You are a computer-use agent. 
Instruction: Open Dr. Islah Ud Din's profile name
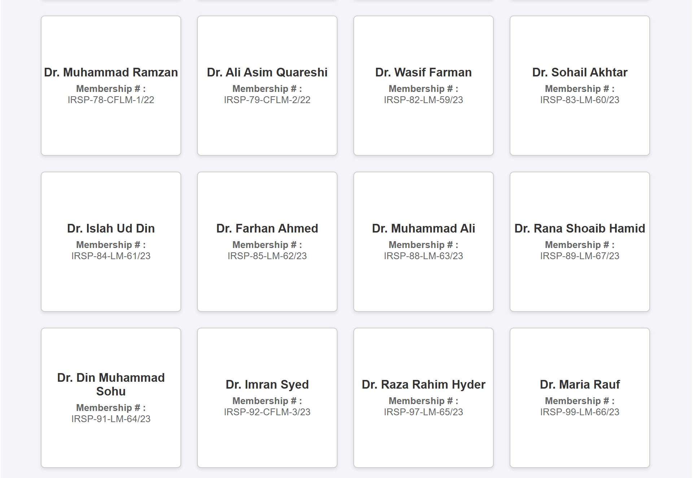[111, 229]
